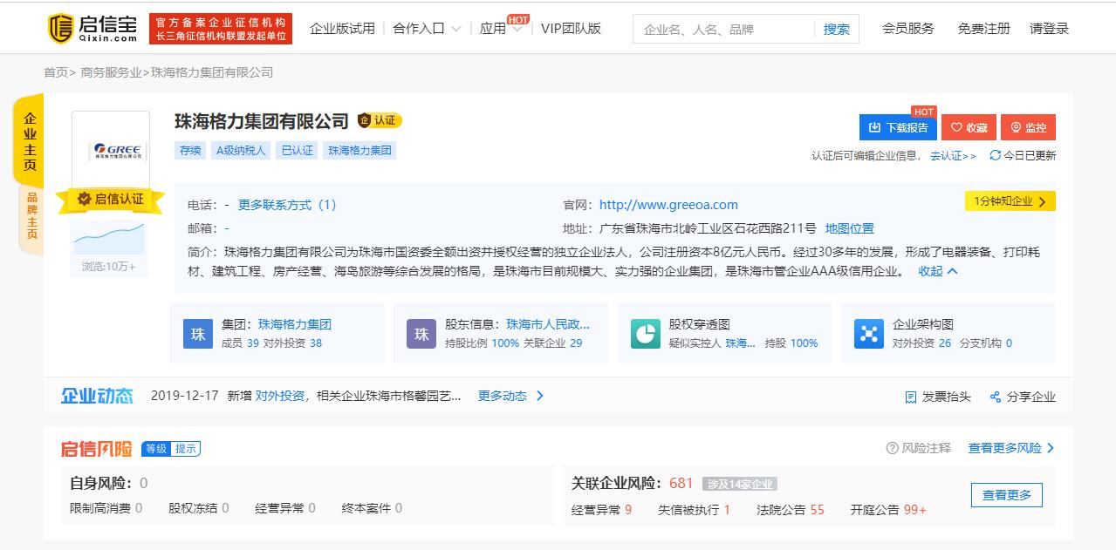The height and width of the screenshot is (550, 1116).
Task: Click the 珠 icon on the 集团 card
Action: pyautogui.click(x=198, y=334)
